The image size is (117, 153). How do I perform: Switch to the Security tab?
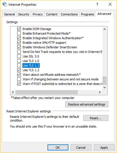point(24,14)
